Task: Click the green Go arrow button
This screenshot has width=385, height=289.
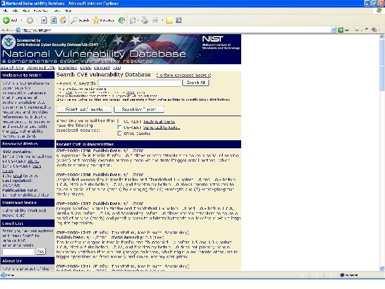Action: pos(340,30)
